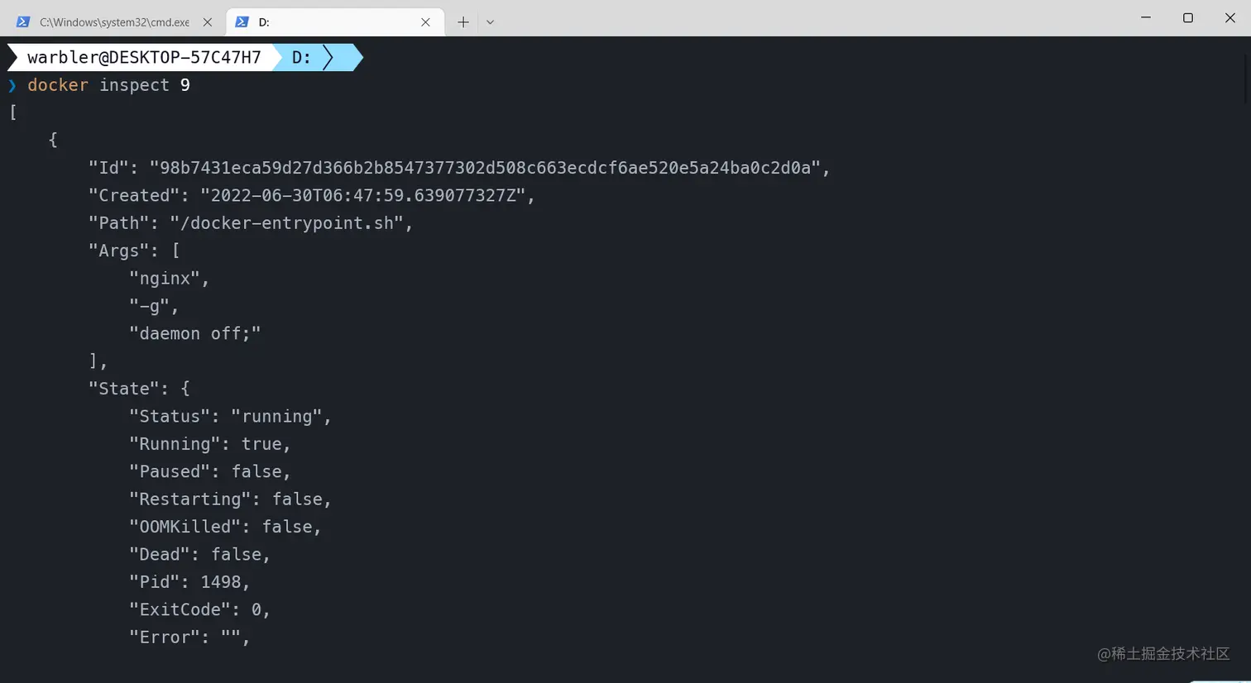Click the warbler@DESKTOP-57C47H7 prompt segment
The height and width of the screenshot is (683, 1251).
144,57
